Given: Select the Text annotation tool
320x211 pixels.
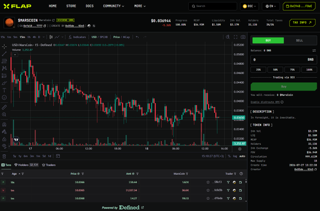Looking at the screenshot, I should click(4, 90).
